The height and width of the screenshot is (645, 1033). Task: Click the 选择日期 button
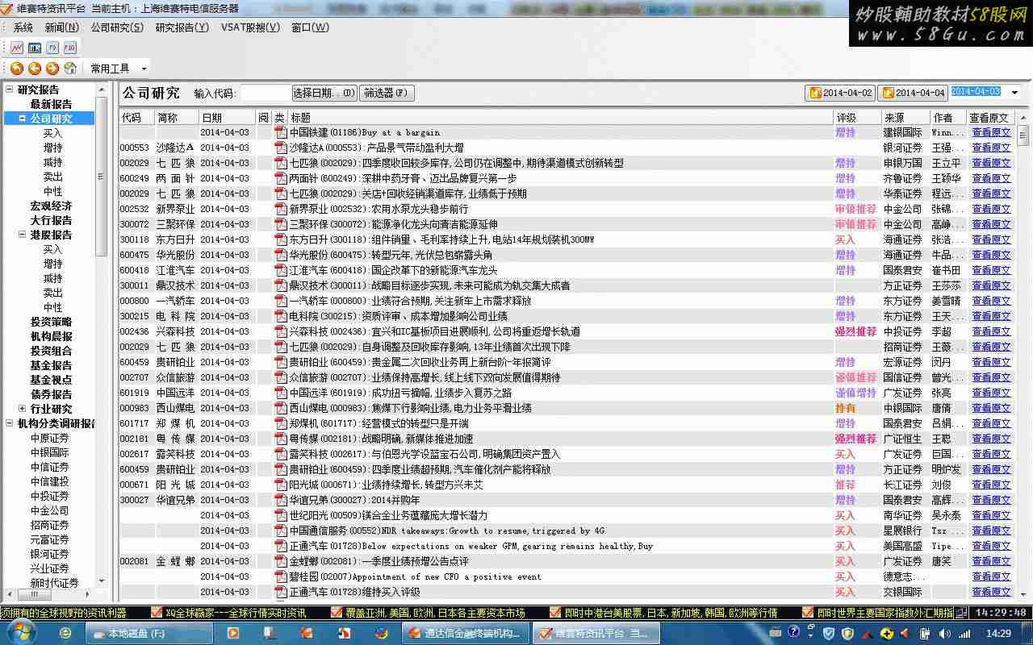pos(324,93)
